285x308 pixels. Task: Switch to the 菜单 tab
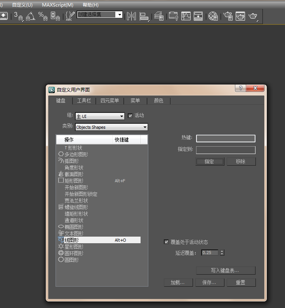point(135,100)
